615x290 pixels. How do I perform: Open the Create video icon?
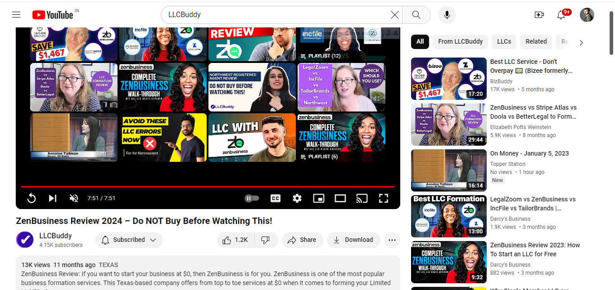click(539, 15)
